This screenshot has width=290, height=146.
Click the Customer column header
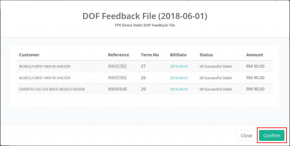[x=29, y=55]
